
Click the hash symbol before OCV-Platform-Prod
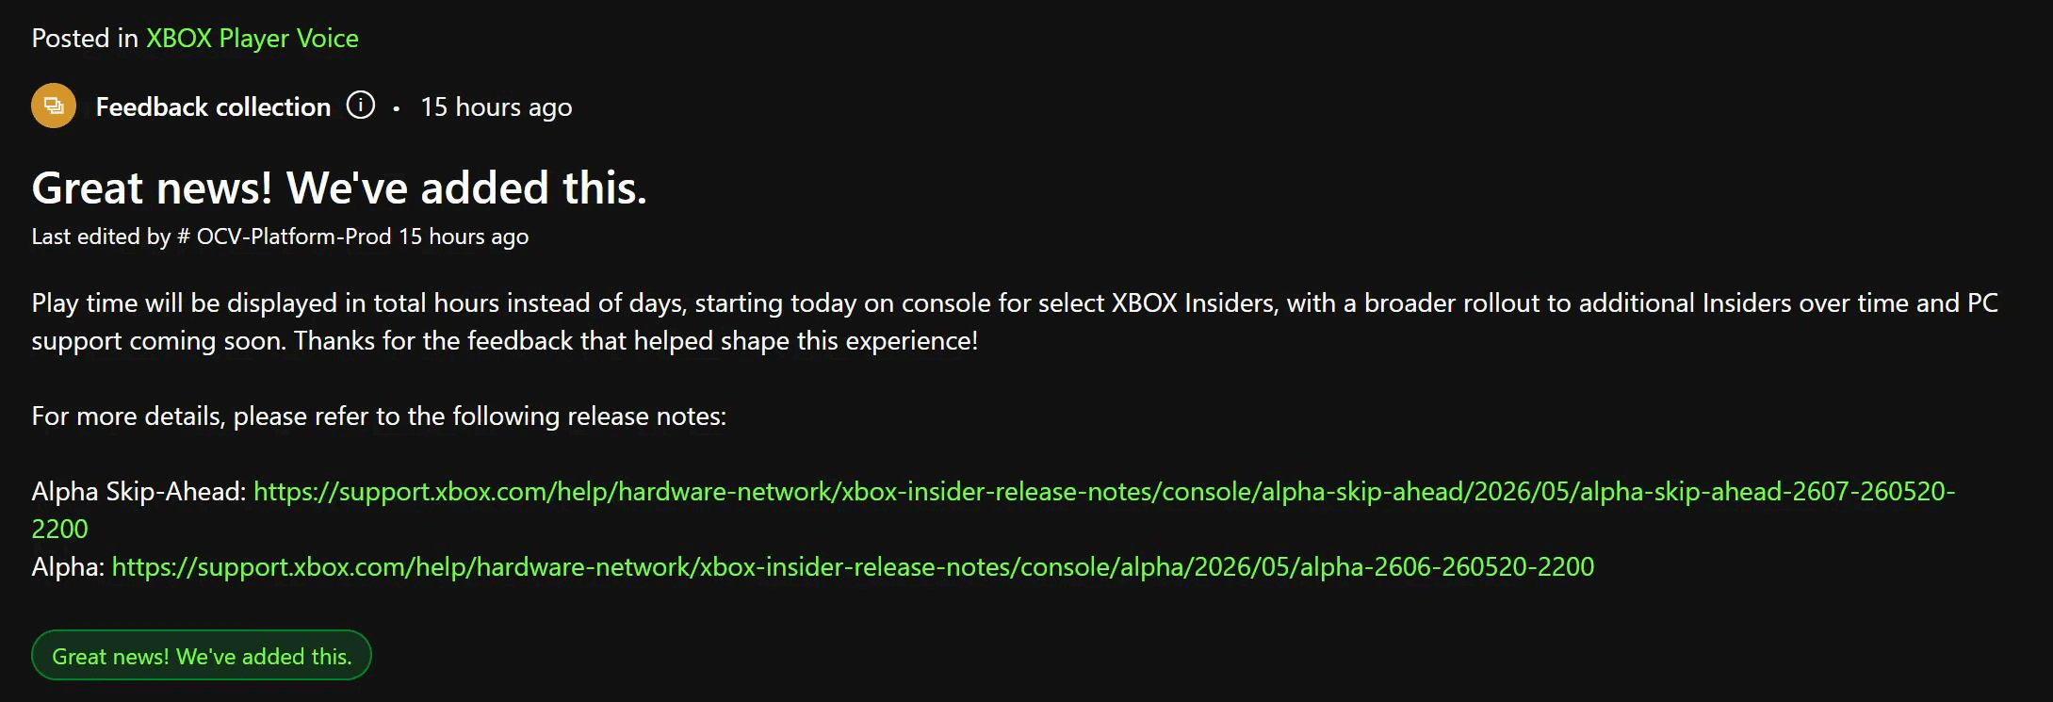[184, 237]
